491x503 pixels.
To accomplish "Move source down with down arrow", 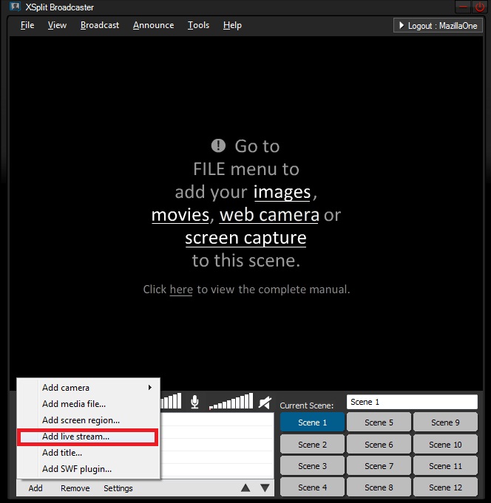I will [x=265, y=488].
